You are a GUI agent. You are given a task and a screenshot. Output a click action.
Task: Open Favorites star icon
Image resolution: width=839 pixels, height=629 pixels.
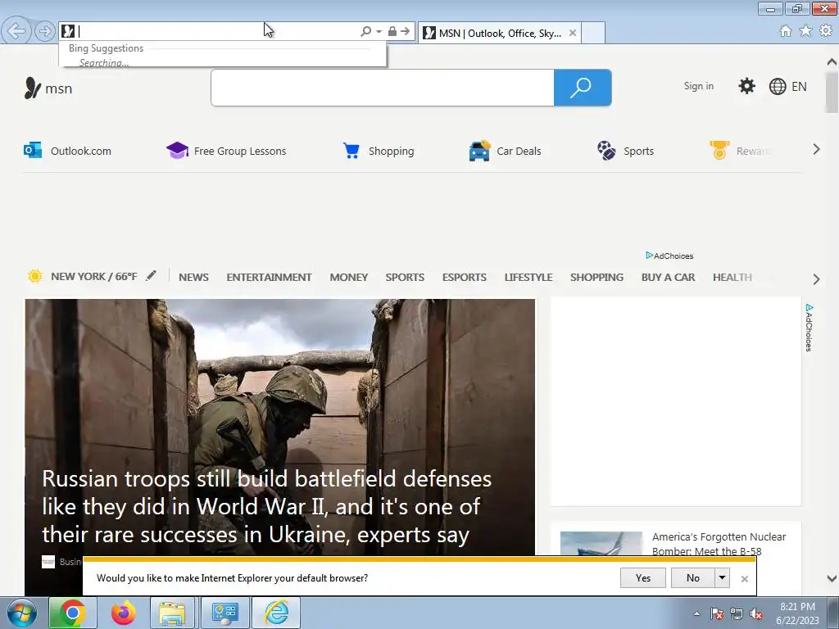(x=805, y=31)
